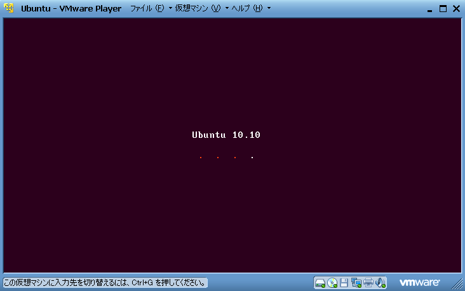Open the ヘルプ (H) menu
This screenshot has width=465, height=291.
pos(247,8)
